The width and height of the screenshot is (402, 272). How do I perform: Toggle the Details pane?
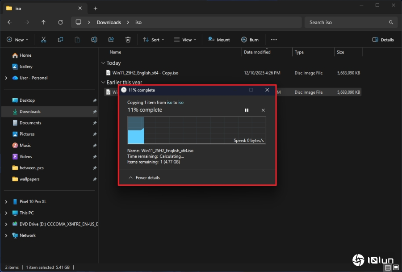pos(383,40)
